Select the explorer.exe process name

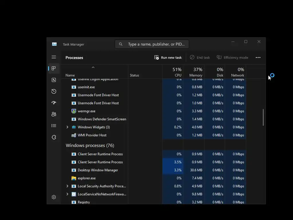pyautogui.click(x=87, y=178)
